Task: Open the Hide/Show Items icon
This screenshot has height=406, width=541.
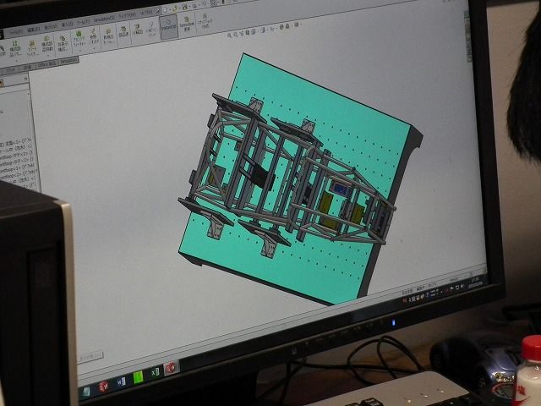Action: pos(272,29)
